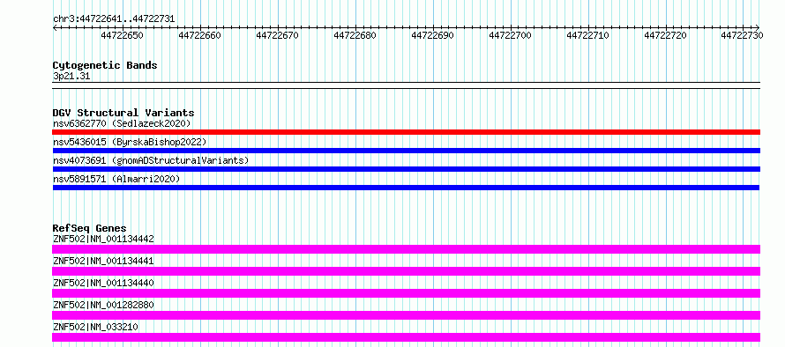Click ruler position 44722730
Screen dimensions: 785x347
pos(743,35)
